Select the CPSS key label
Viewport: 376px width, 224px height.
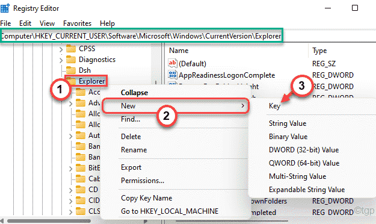pos(87,49)
